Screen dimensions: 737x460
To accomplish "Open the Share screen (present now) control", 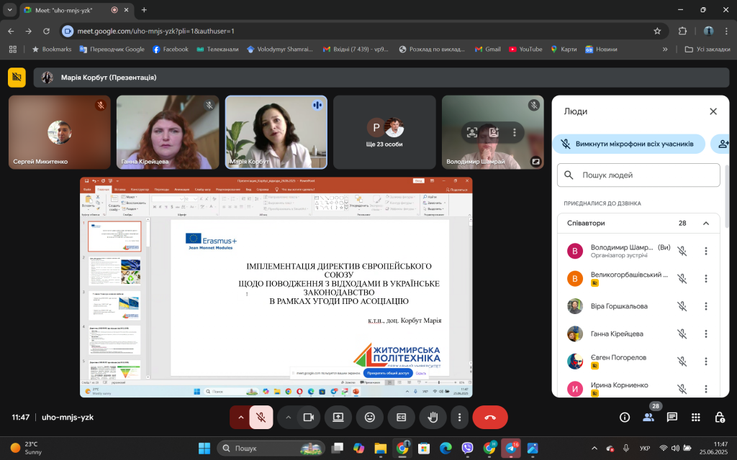I will pyautogui.click(x=338, y=418).
